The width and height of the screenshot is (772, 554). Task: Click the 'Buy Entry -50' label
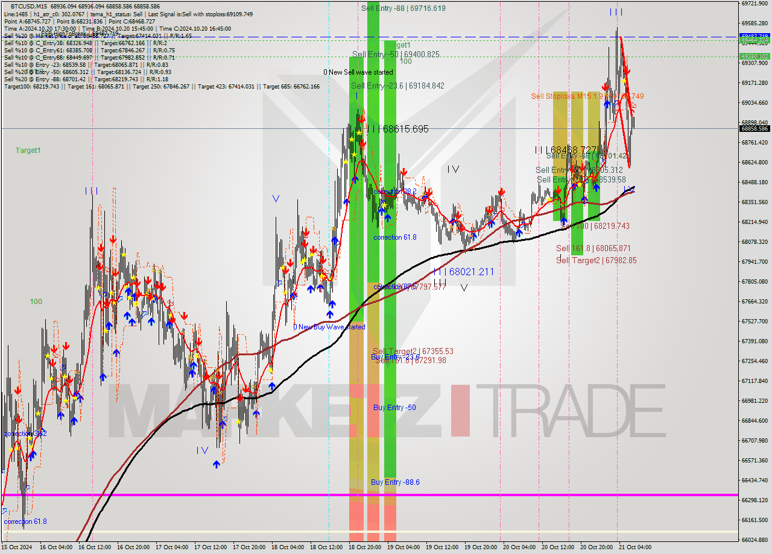(394, 408)
